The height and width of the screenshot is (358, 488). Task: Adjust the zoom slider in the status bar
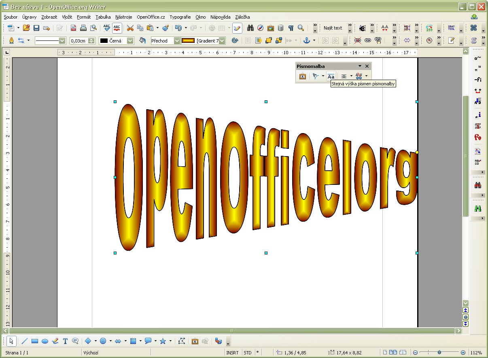pyautogui.click(x=439, y=353)
